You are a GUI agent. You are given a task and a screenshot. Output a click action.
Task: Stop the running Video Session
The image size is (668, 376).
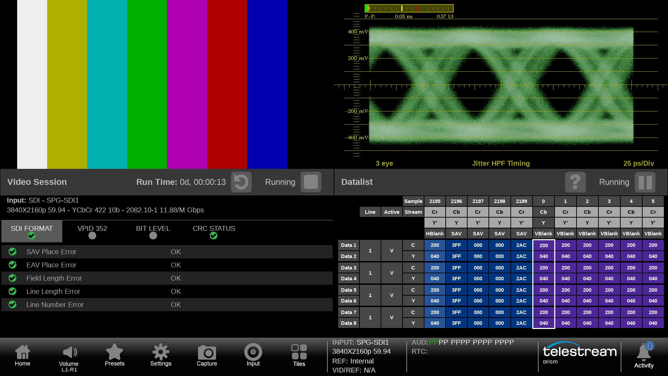(x=311, y=182)
